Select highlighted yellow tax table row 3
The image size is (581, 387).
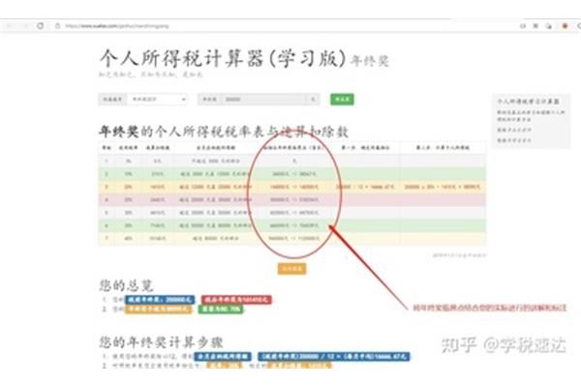[x=292, y=187]
